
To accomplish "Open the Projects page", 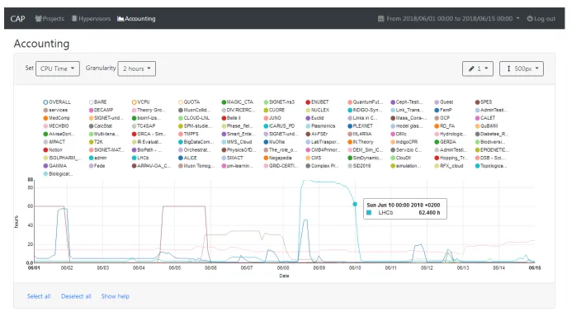I will 50,18.
